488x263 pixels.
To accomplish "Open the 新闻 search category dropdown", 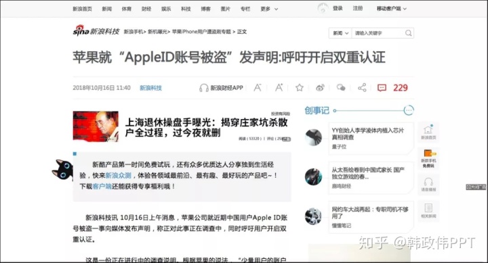I will (x=340, y=33).
